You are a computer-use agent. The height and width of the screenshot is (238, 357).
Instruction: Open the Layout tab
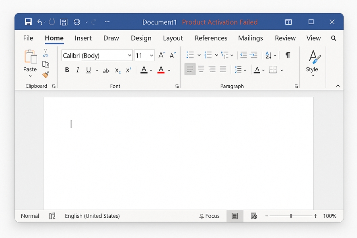coord(173,38)
